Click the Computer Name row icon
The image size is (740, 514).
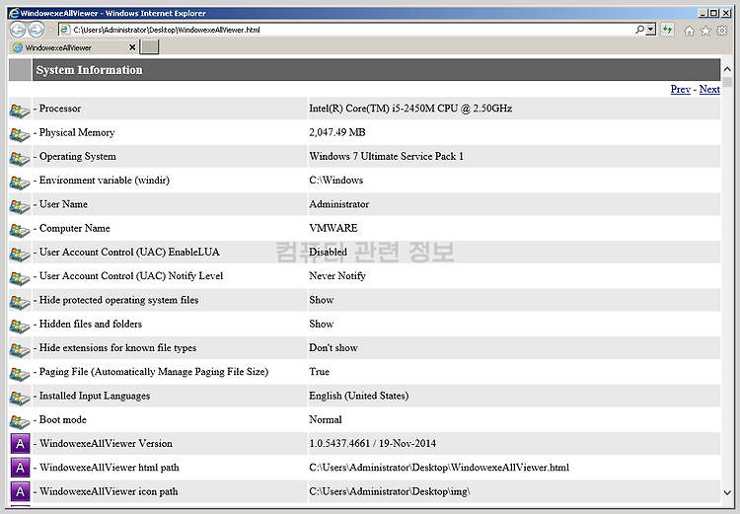(x=20, y=231)
